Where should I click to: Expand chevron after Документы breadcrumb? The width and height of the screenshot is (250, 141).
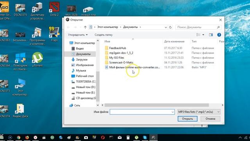140,27
